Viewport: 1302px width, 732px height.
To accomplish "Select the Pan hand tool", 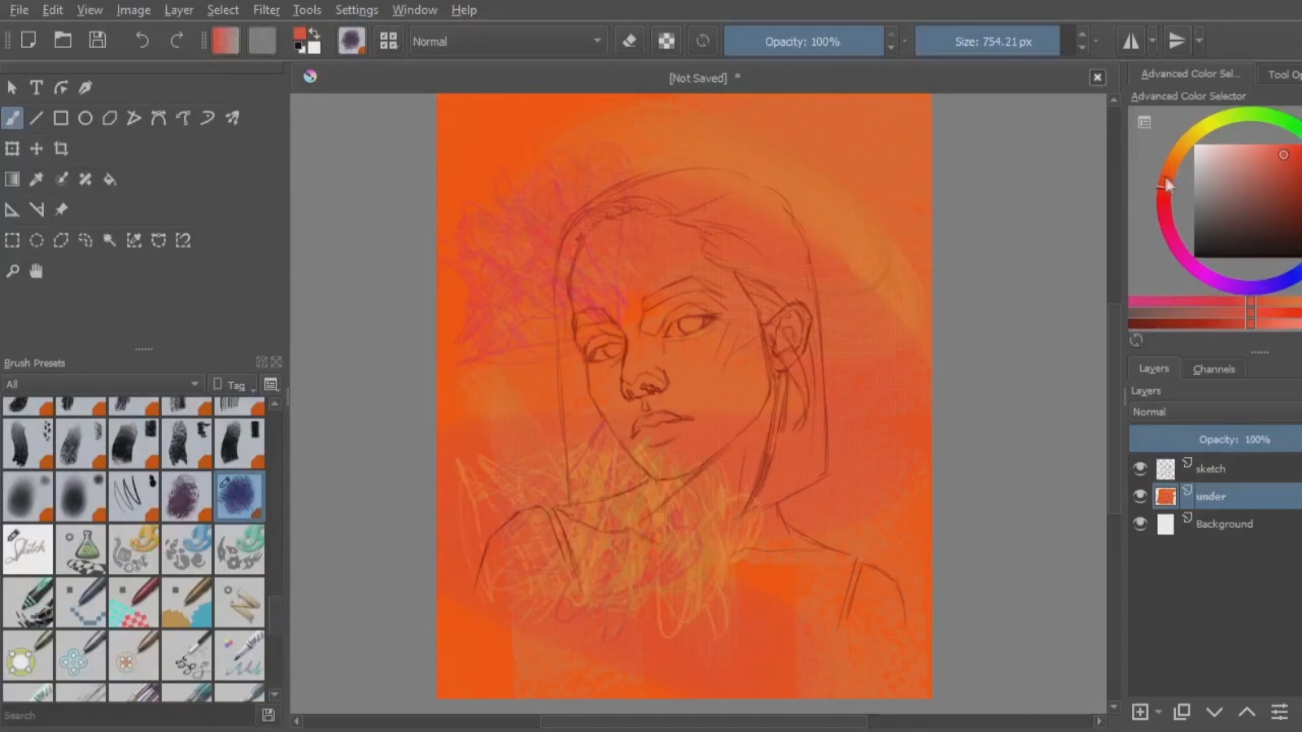I will point(37,271).
